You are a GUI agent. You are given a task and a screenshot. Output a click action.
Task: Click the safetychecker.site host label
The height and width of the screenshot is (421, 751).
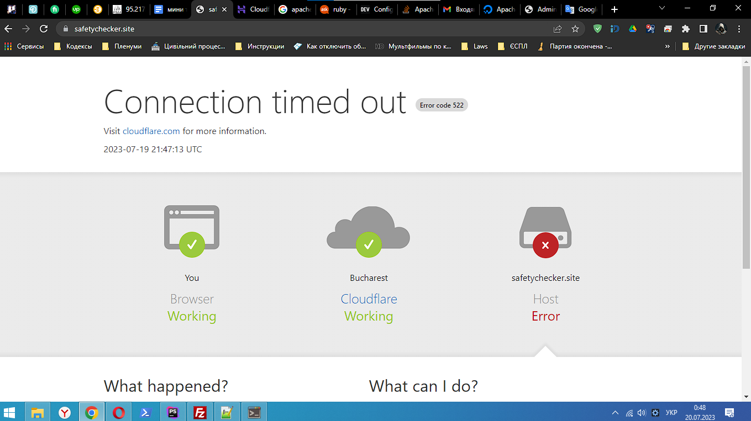pos(545,278)
